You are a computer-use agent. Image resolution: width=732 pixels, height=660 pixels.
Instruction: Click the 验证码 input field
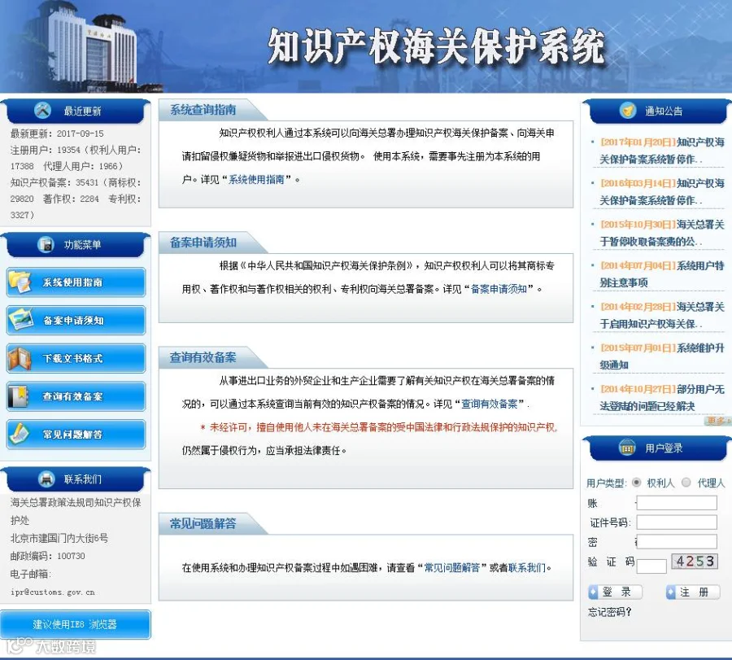[x=651, y=566]
